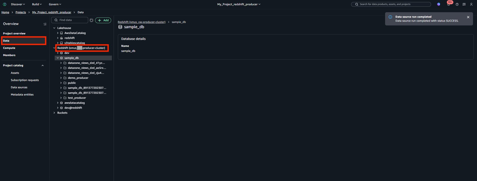
Task: Open the Compute page in the sidebar
Action: coord(9,48)
